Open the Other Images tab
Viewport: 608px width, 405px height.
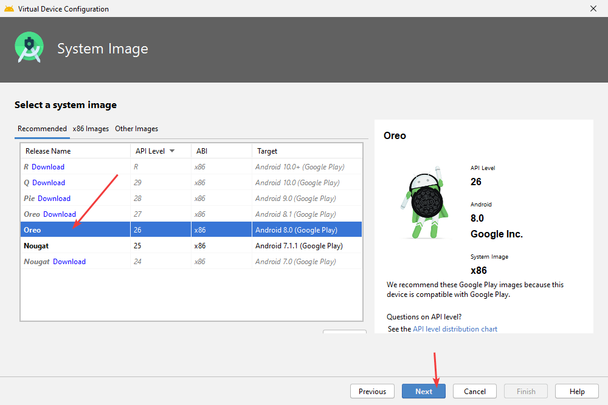[136, 129]
